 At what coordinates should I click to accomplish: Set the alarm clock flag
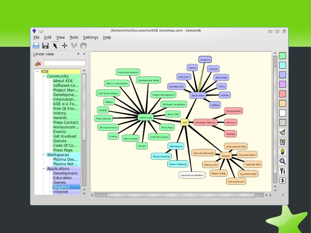tap(283, 142)
